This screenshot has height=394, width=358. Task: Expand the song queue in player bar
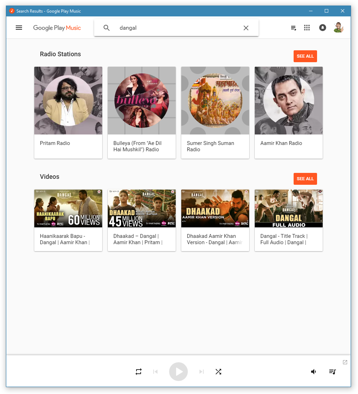(x=332, y=372)
